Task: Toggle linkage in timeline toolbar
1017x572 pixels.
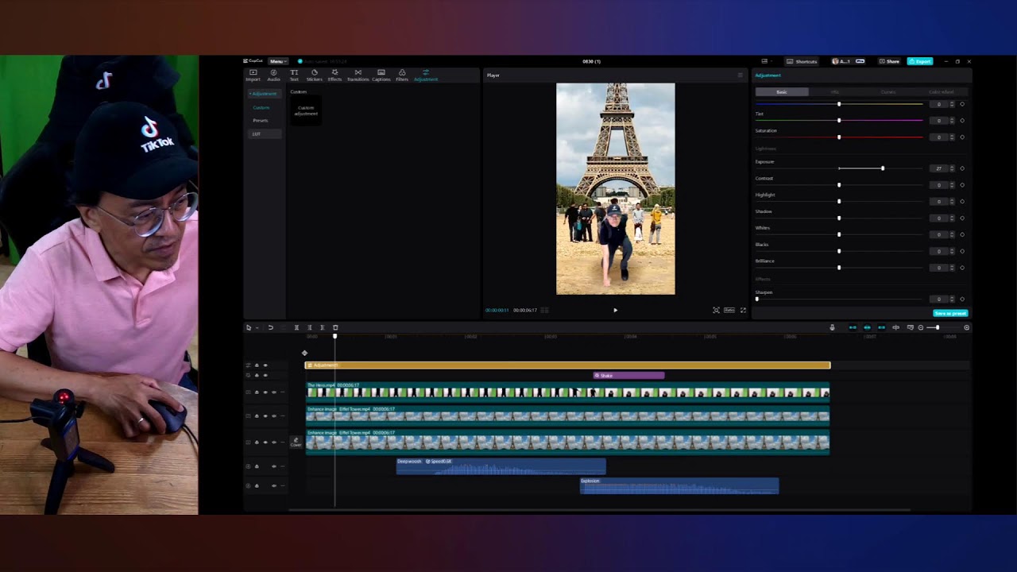Action: point(881,327)
